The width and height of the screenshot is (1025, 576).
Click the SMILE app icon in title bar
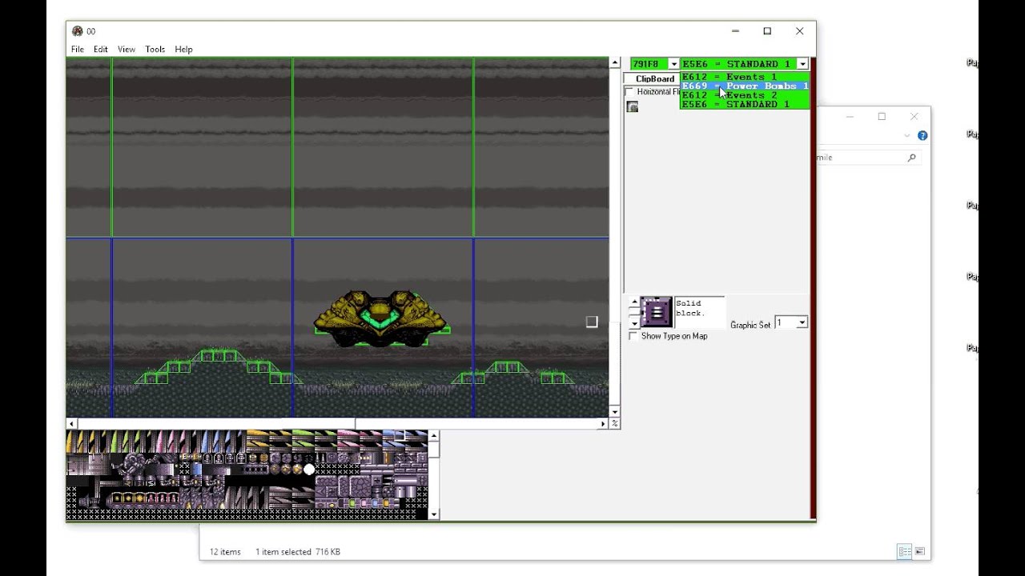(x=77, y=31)
